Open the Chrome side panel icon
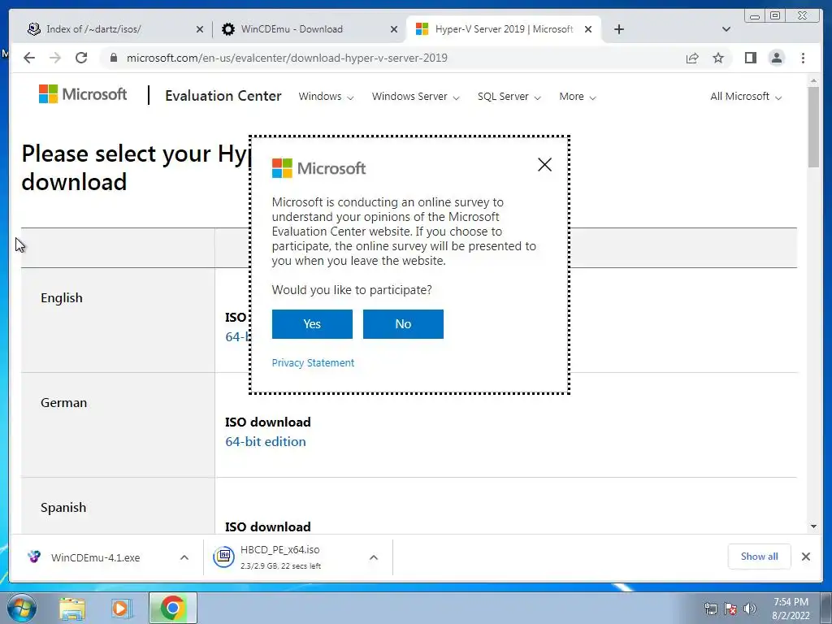The height and width of the screenshot is (624, 832). (750, 58)
